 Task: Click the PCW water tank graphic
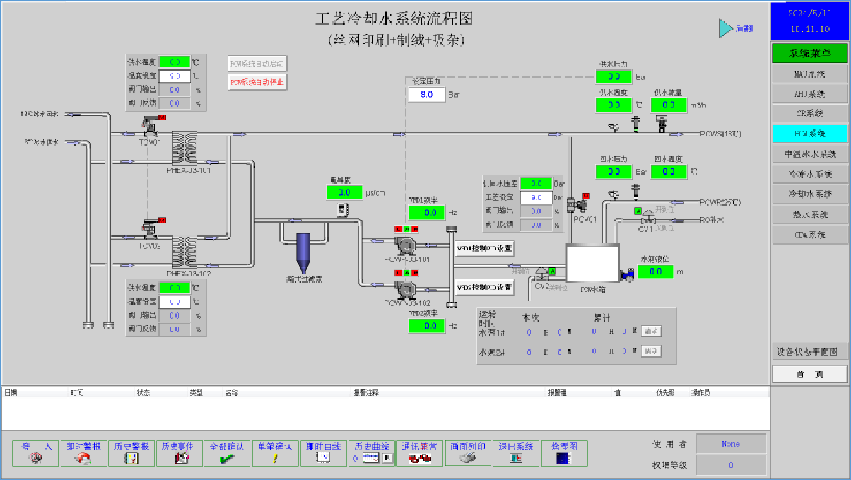[x=593, y=263]
